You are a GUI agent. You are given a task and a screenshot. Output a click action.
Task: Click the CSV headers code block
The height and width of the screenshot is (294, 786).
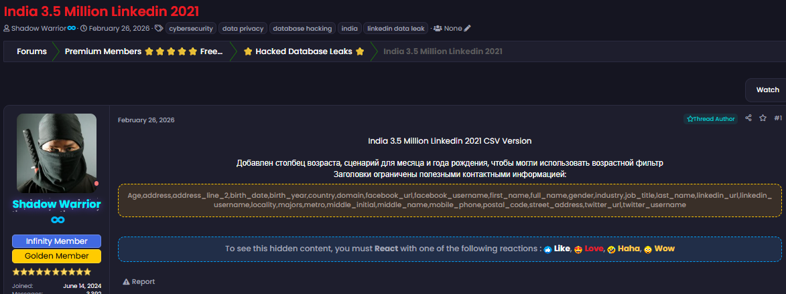(450, 200)
